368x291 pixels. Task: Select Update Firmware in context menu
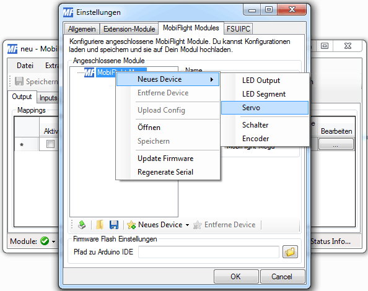[x=168, y=159]
